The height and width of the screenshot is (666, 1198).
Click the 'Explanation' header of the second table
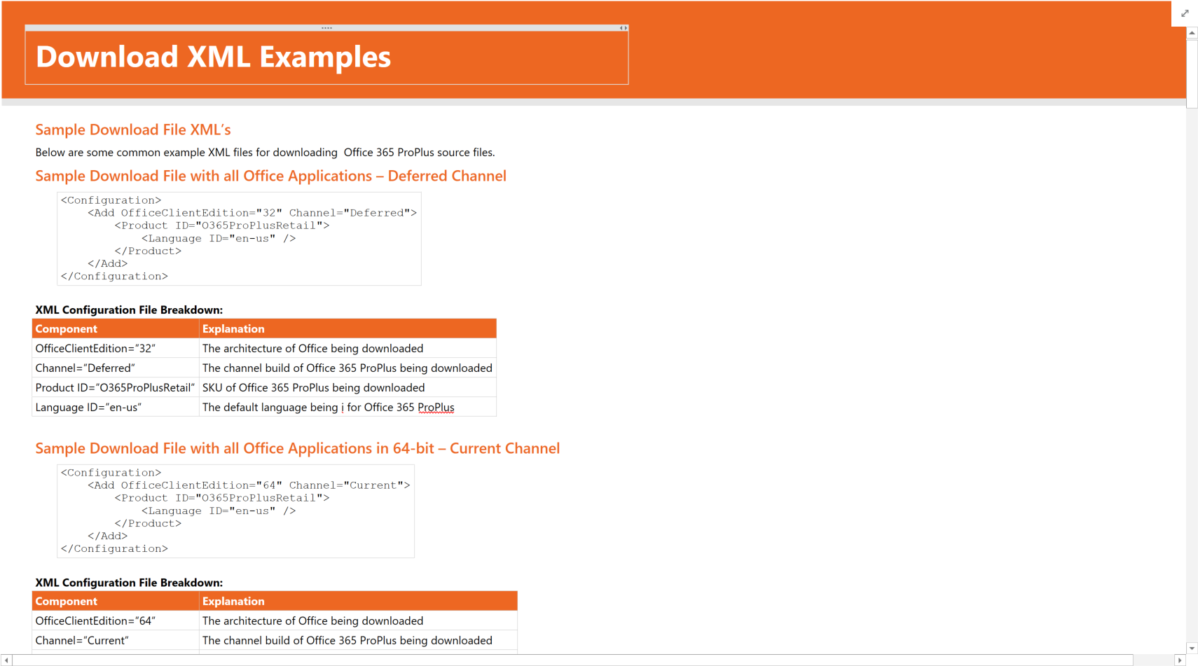coord(359,601)
